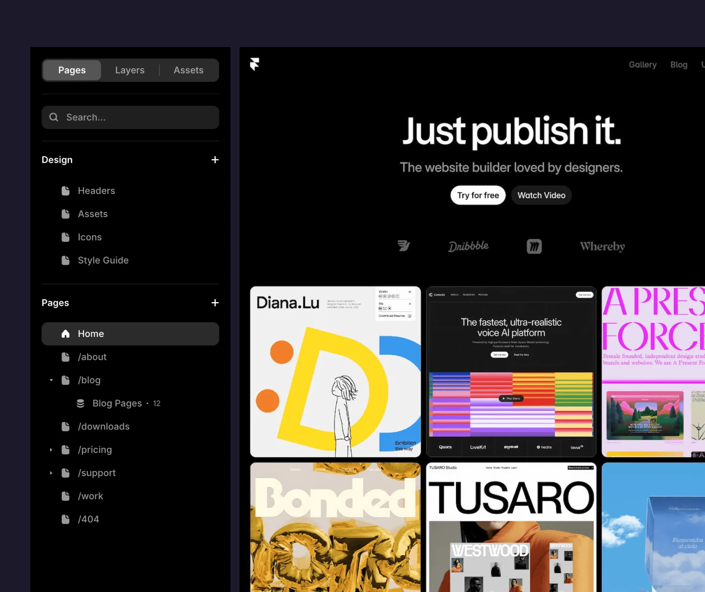Click the Watch Video button

(541, 195)
